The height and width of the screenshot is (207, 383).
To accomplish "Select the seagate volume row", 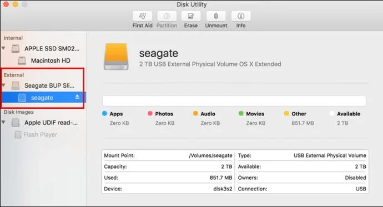I will (43, 98).
